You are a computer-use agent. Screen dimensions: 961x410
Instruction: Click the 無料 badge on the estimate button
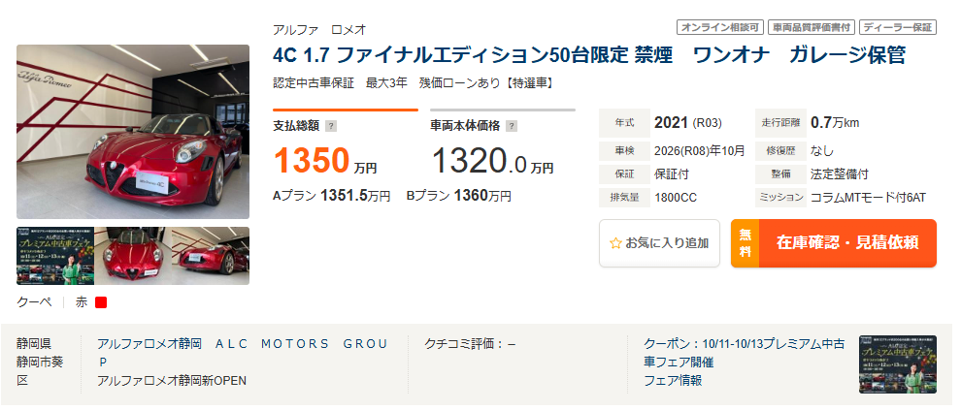tap(745, 242)
